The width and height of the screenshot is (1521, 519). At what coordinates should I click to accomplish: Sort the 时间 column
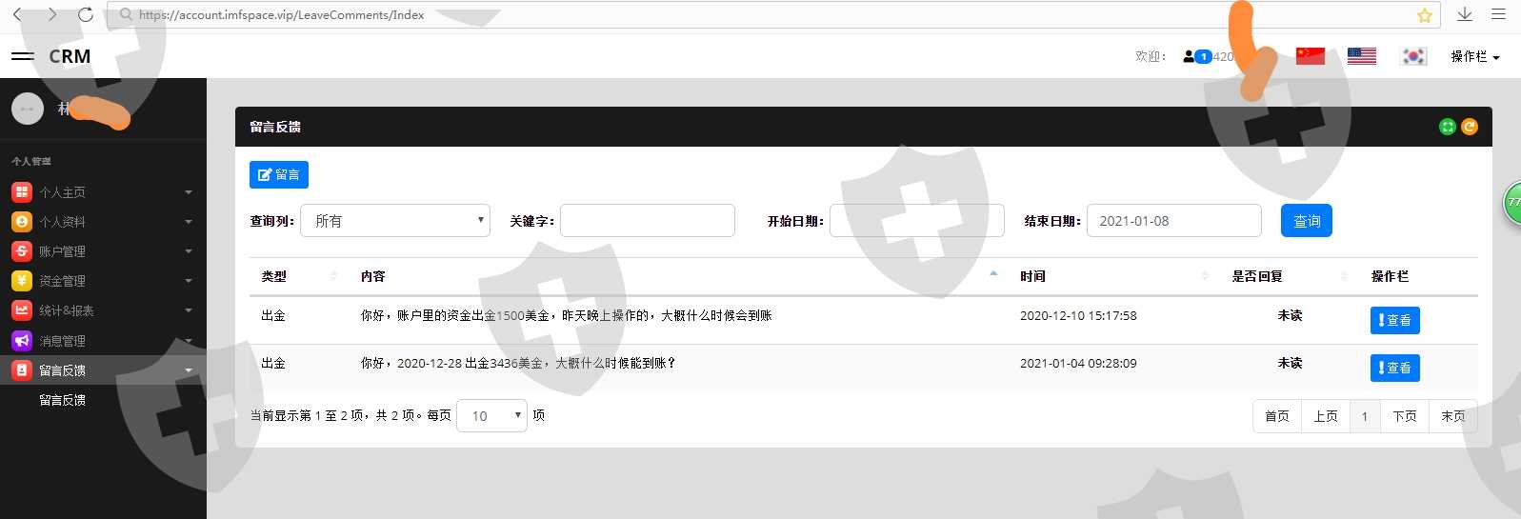(x=1205, y=276)
